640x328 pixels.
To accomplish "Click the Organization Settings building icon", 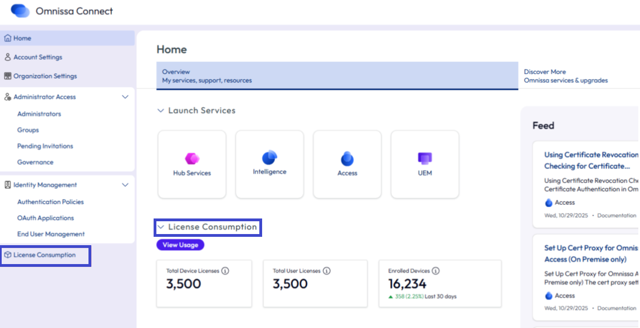I will pyautogui.click(x=7, y=76).
